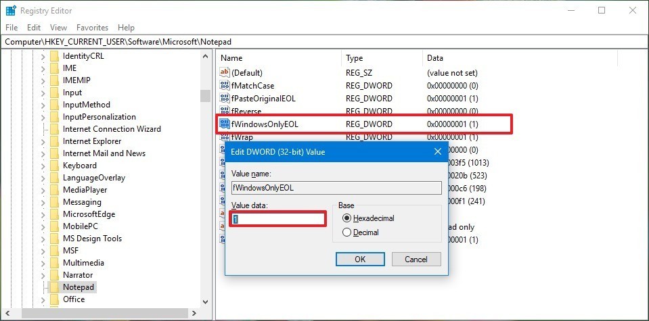649x321 pixels.
Task: Expand the Office key
Action: 43,299
